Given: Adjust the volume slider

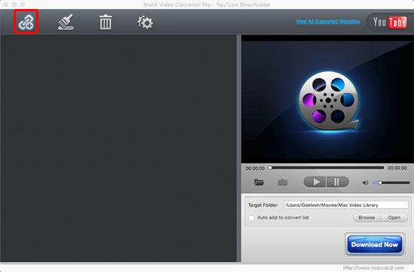Looking at the screenshot, I should [x=391, y=183].
